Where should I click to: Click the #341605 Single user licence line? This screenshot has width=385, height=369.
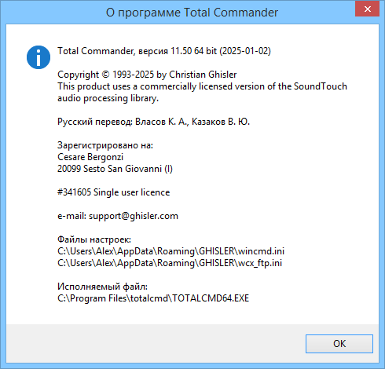pos(114,192)
